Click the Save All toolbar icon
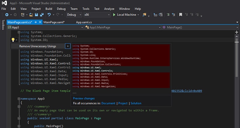Image resolution: width=240 pixels, height=128 pixels. click(x=41, y=15)
